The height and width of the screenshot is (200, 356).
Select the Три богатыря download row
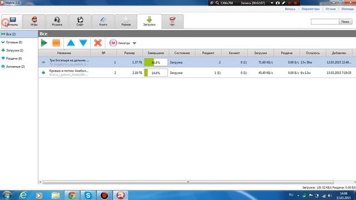[x=197, y=62]
